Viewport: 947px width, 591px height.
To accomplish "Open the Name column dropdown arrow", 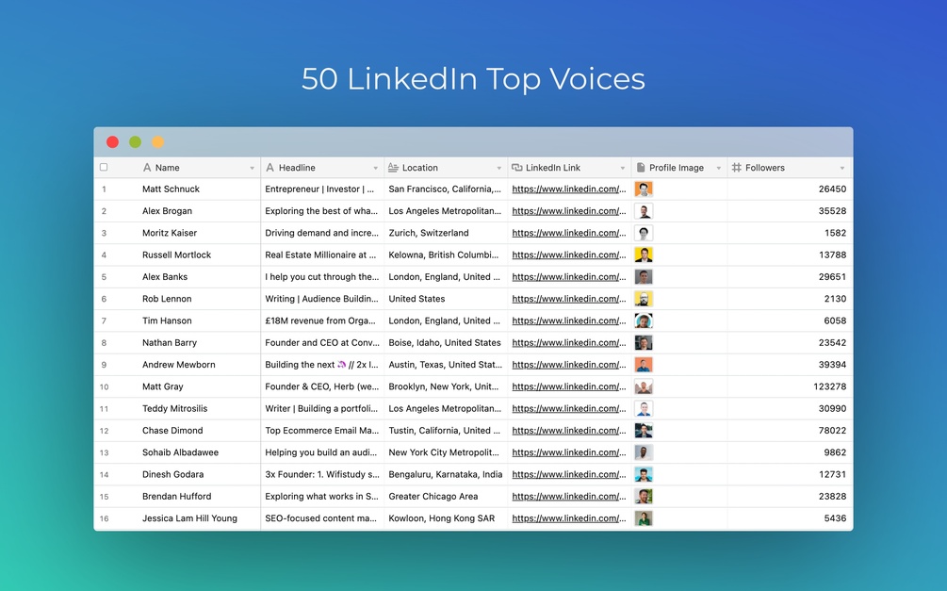I will [252, 168].
